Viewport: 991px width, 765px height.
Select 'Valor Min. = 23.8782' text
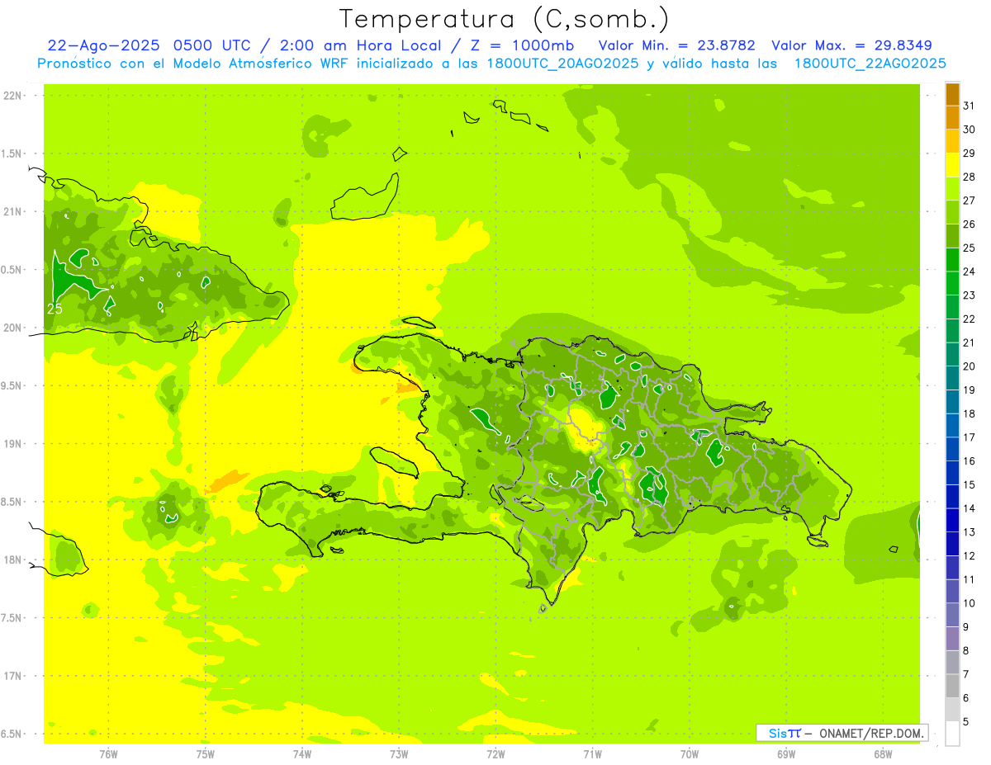point(676,45)
